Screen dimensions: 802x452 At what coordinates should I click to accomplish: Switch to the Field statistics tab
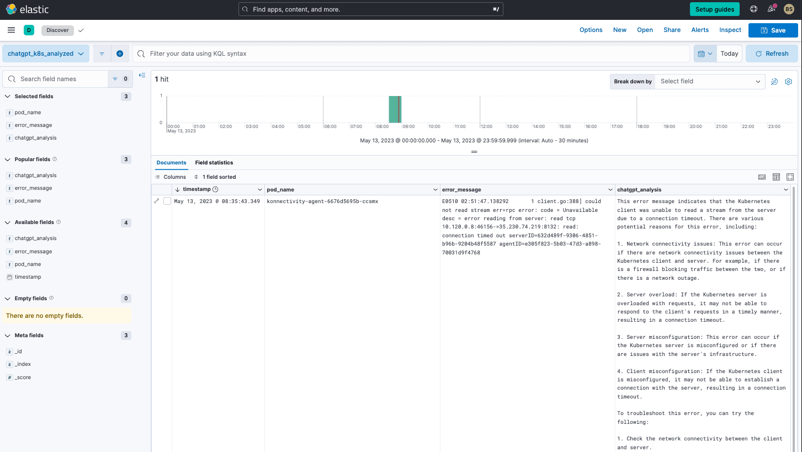coord(214,163)
